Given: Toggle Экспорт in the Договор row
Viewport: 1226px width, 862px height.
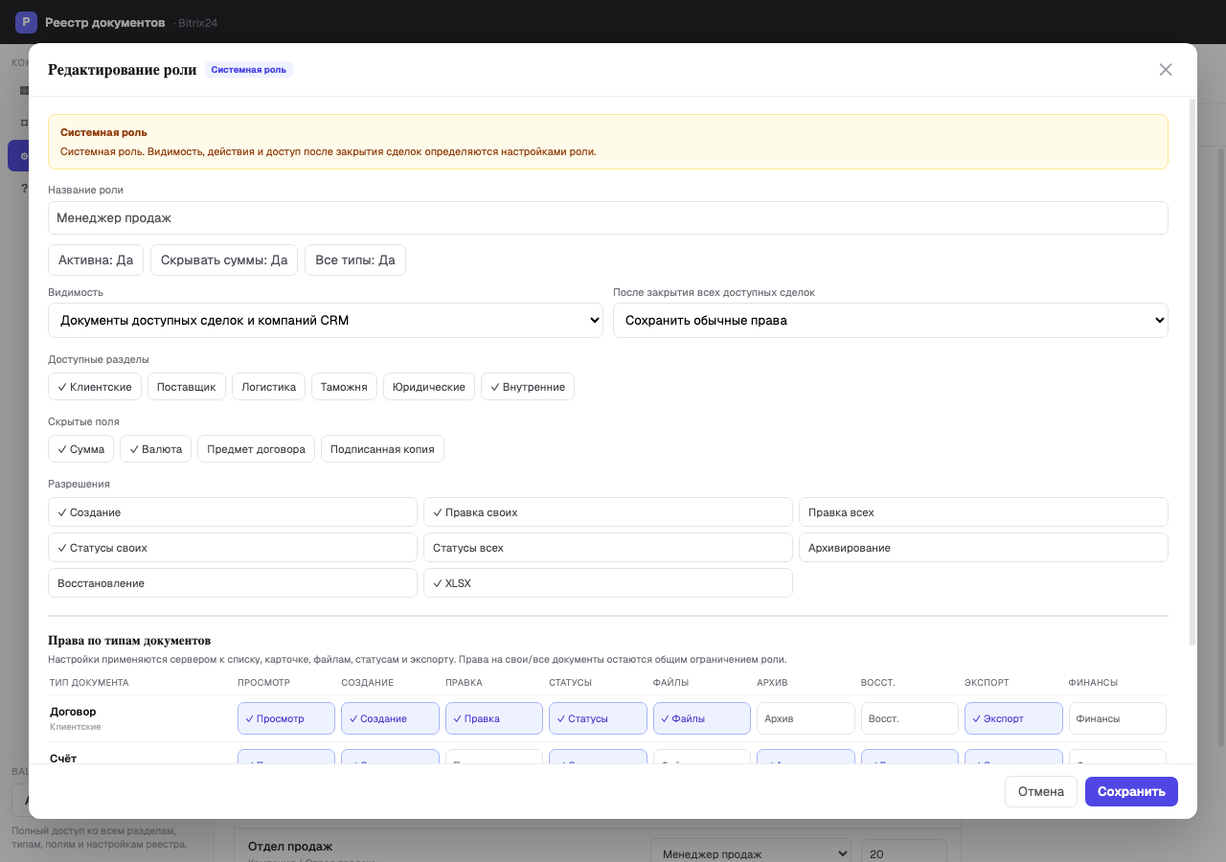Looking at the screenshot, I should coord(1013,718).
